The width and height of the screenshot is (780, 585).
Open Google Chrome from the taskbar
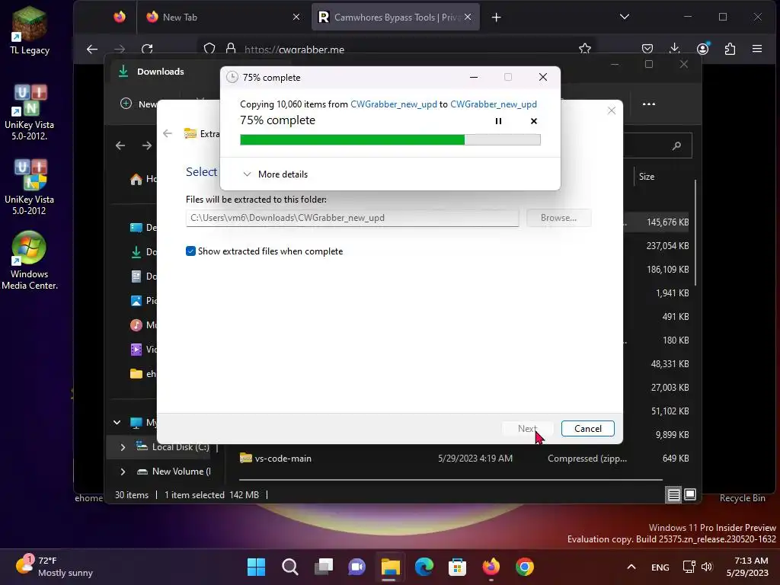tap(524, 567)
